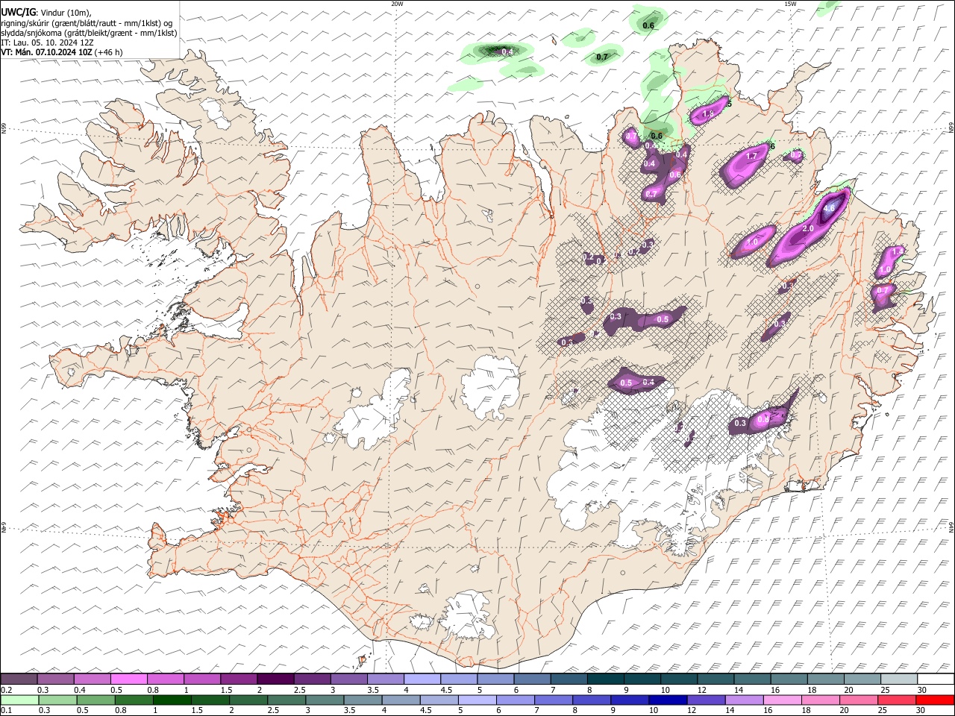955x716 pixels.
Task: Click the '4.6' precipitation value on the map
Action: 829,209
